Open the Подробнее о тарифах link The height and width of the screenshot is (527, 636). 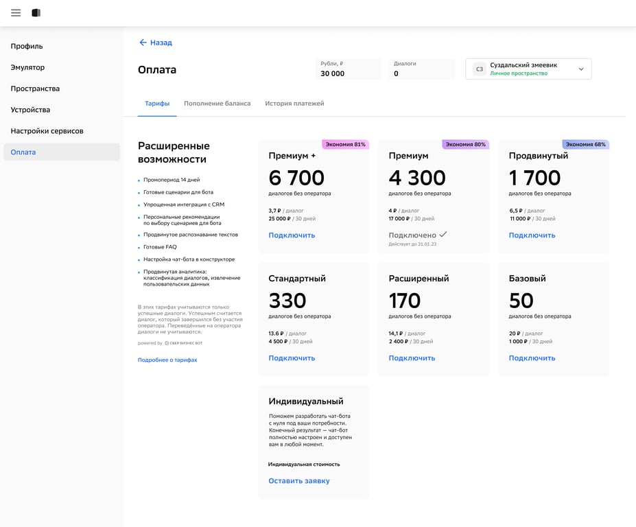point(167,360)
